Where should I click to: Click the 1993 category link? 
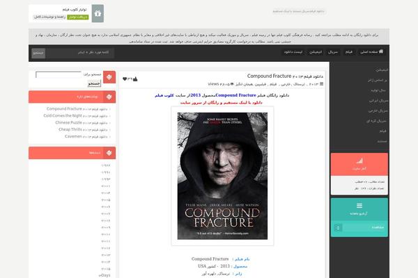[106, 179]
